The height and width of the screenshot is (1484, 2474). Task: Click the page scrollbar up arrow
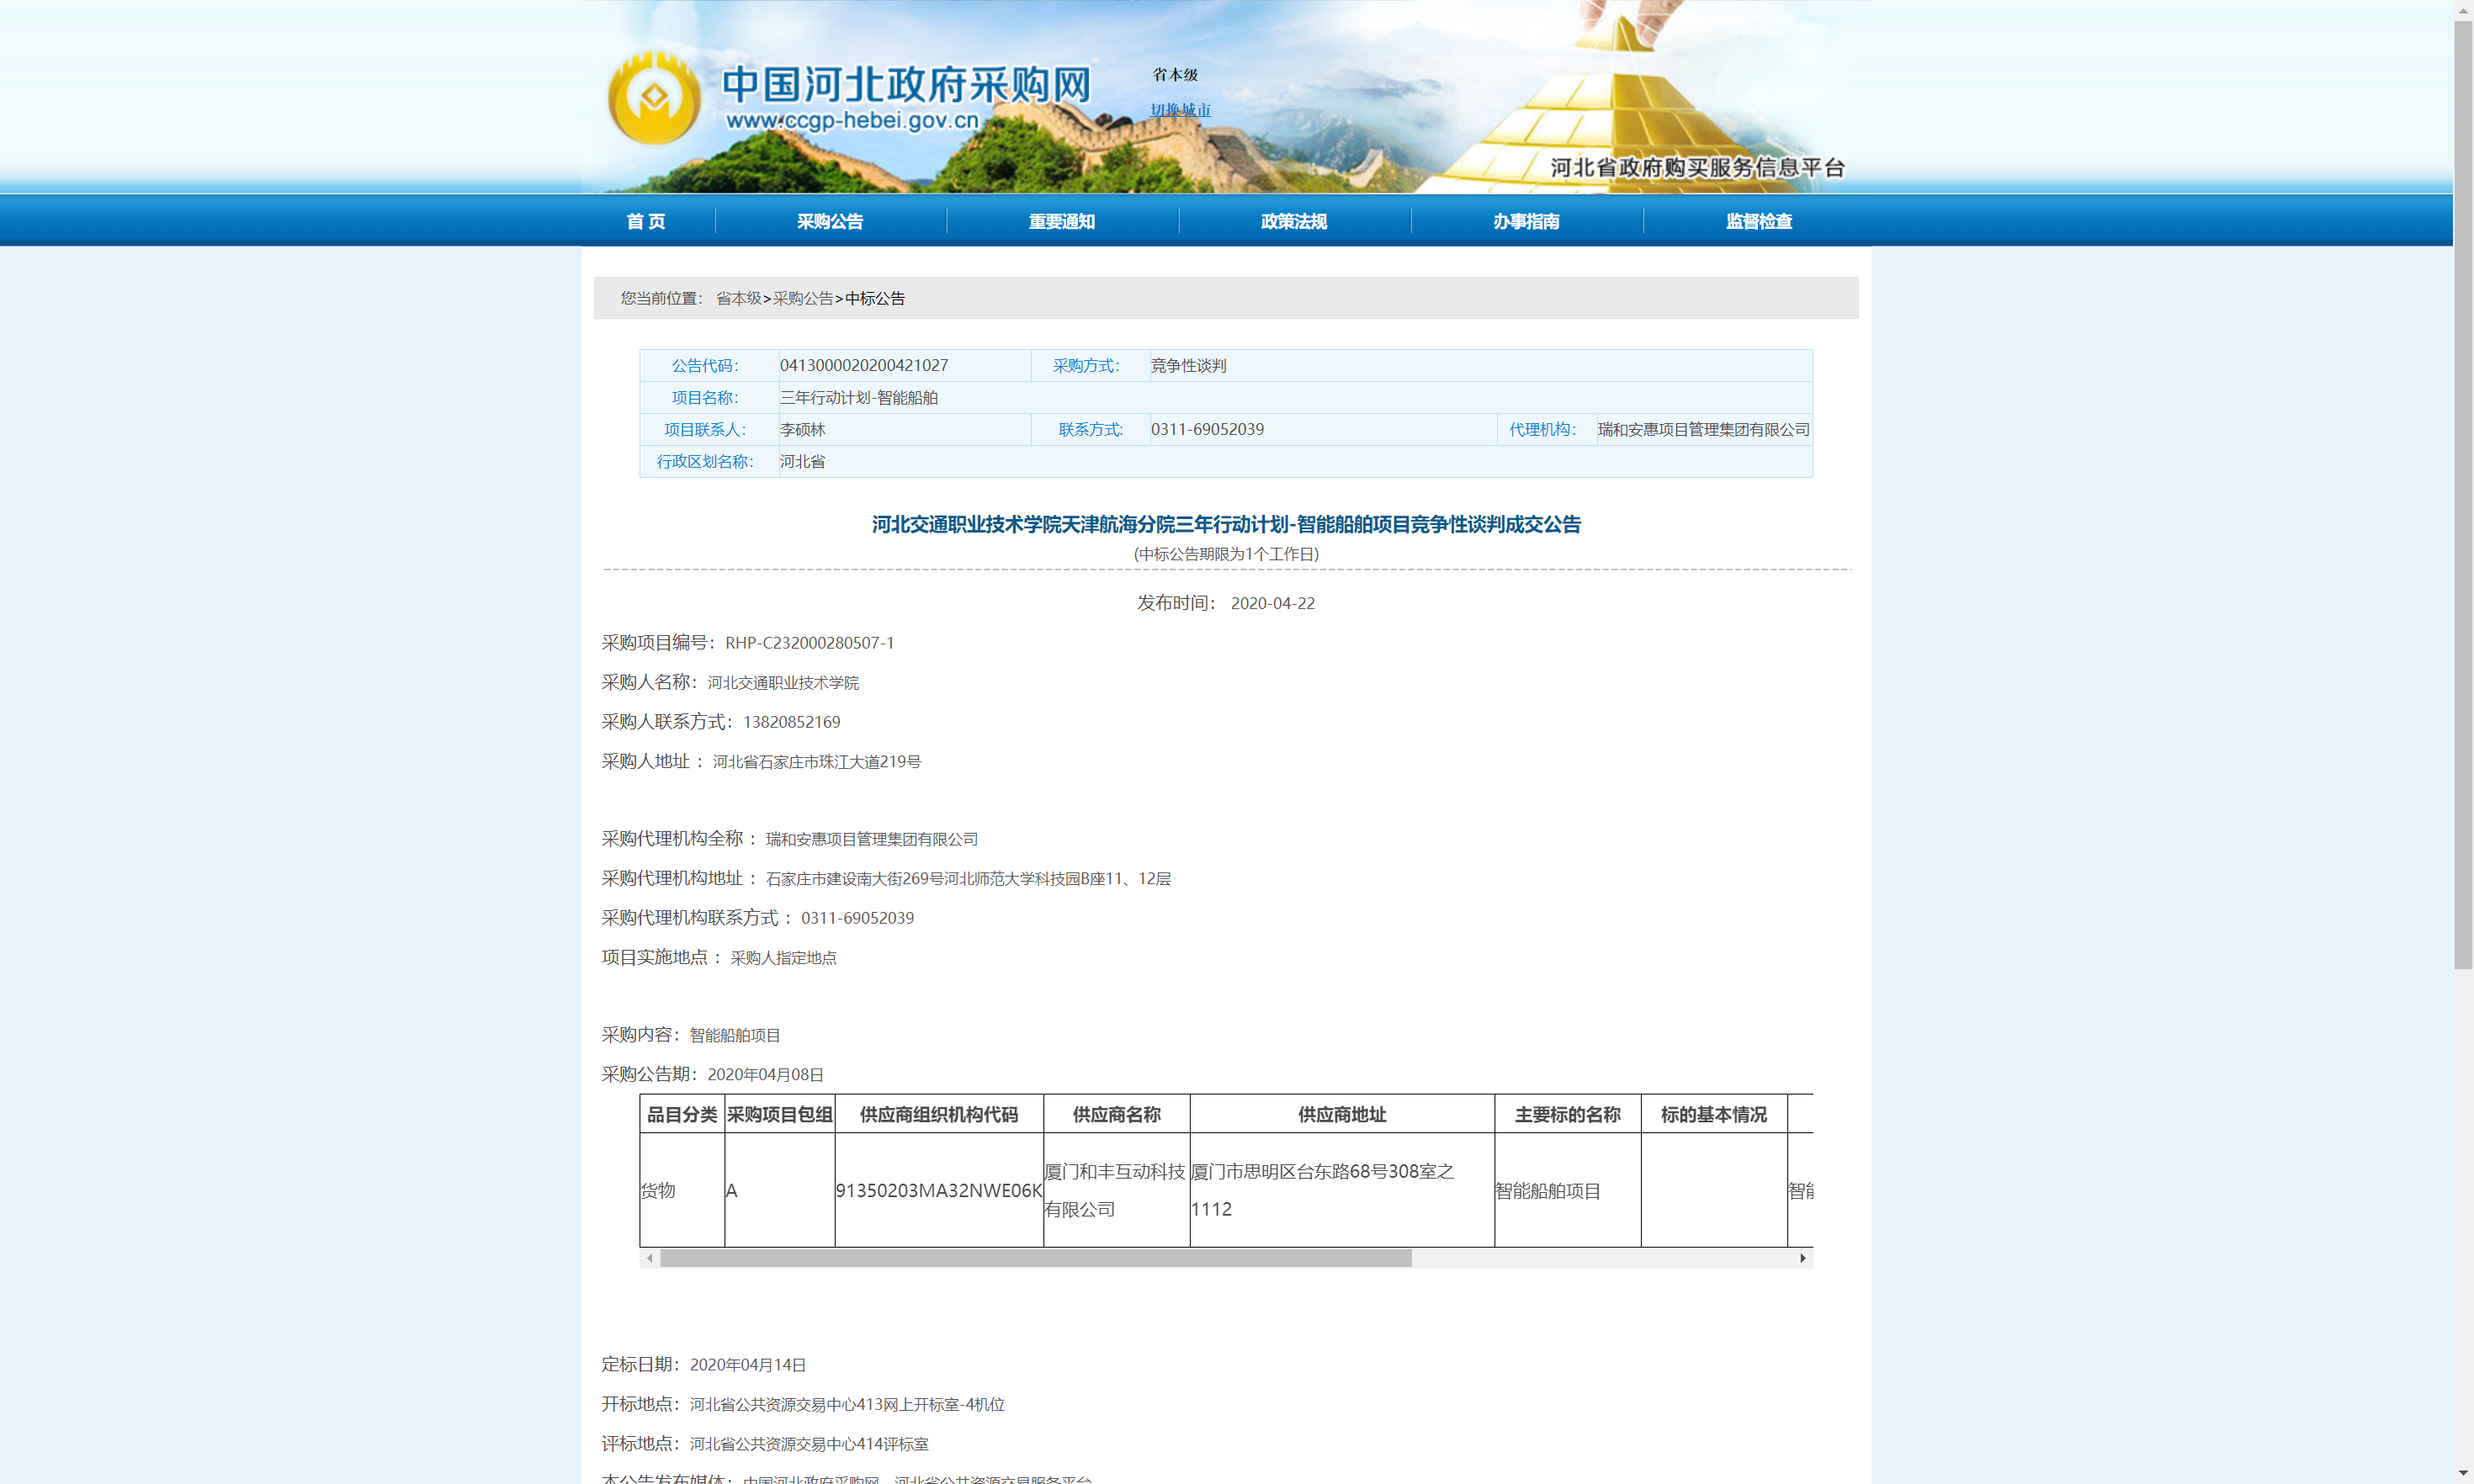[2463, 9]
